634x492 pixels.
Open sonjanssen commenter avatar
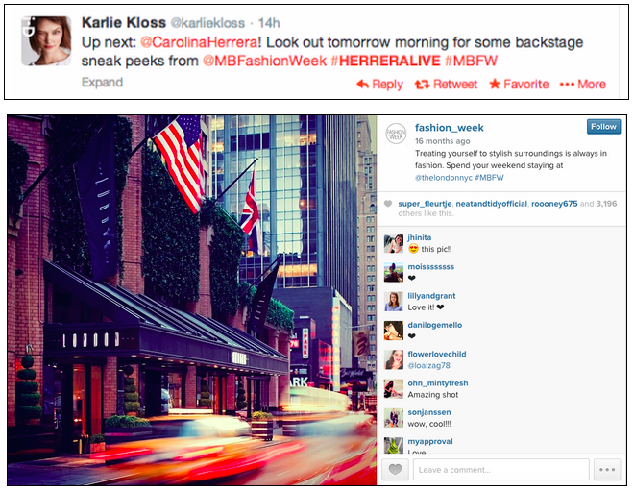(x=394, y=418)
